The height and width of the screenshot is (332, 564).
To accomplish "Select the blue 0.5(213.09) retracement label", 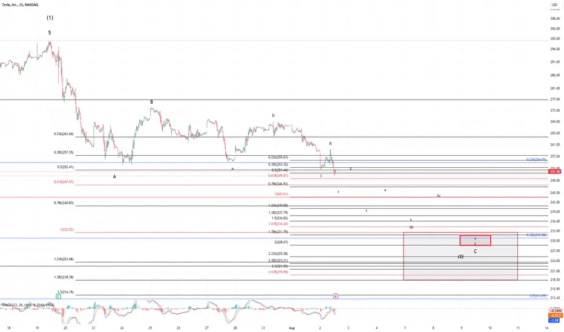I will point(538,296).
